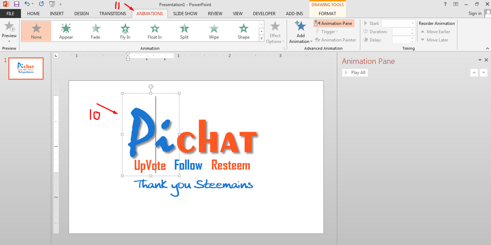491x245 pixels.
Task: Open the Drawing Tools FORMAT tab
Action: point(327,13)
